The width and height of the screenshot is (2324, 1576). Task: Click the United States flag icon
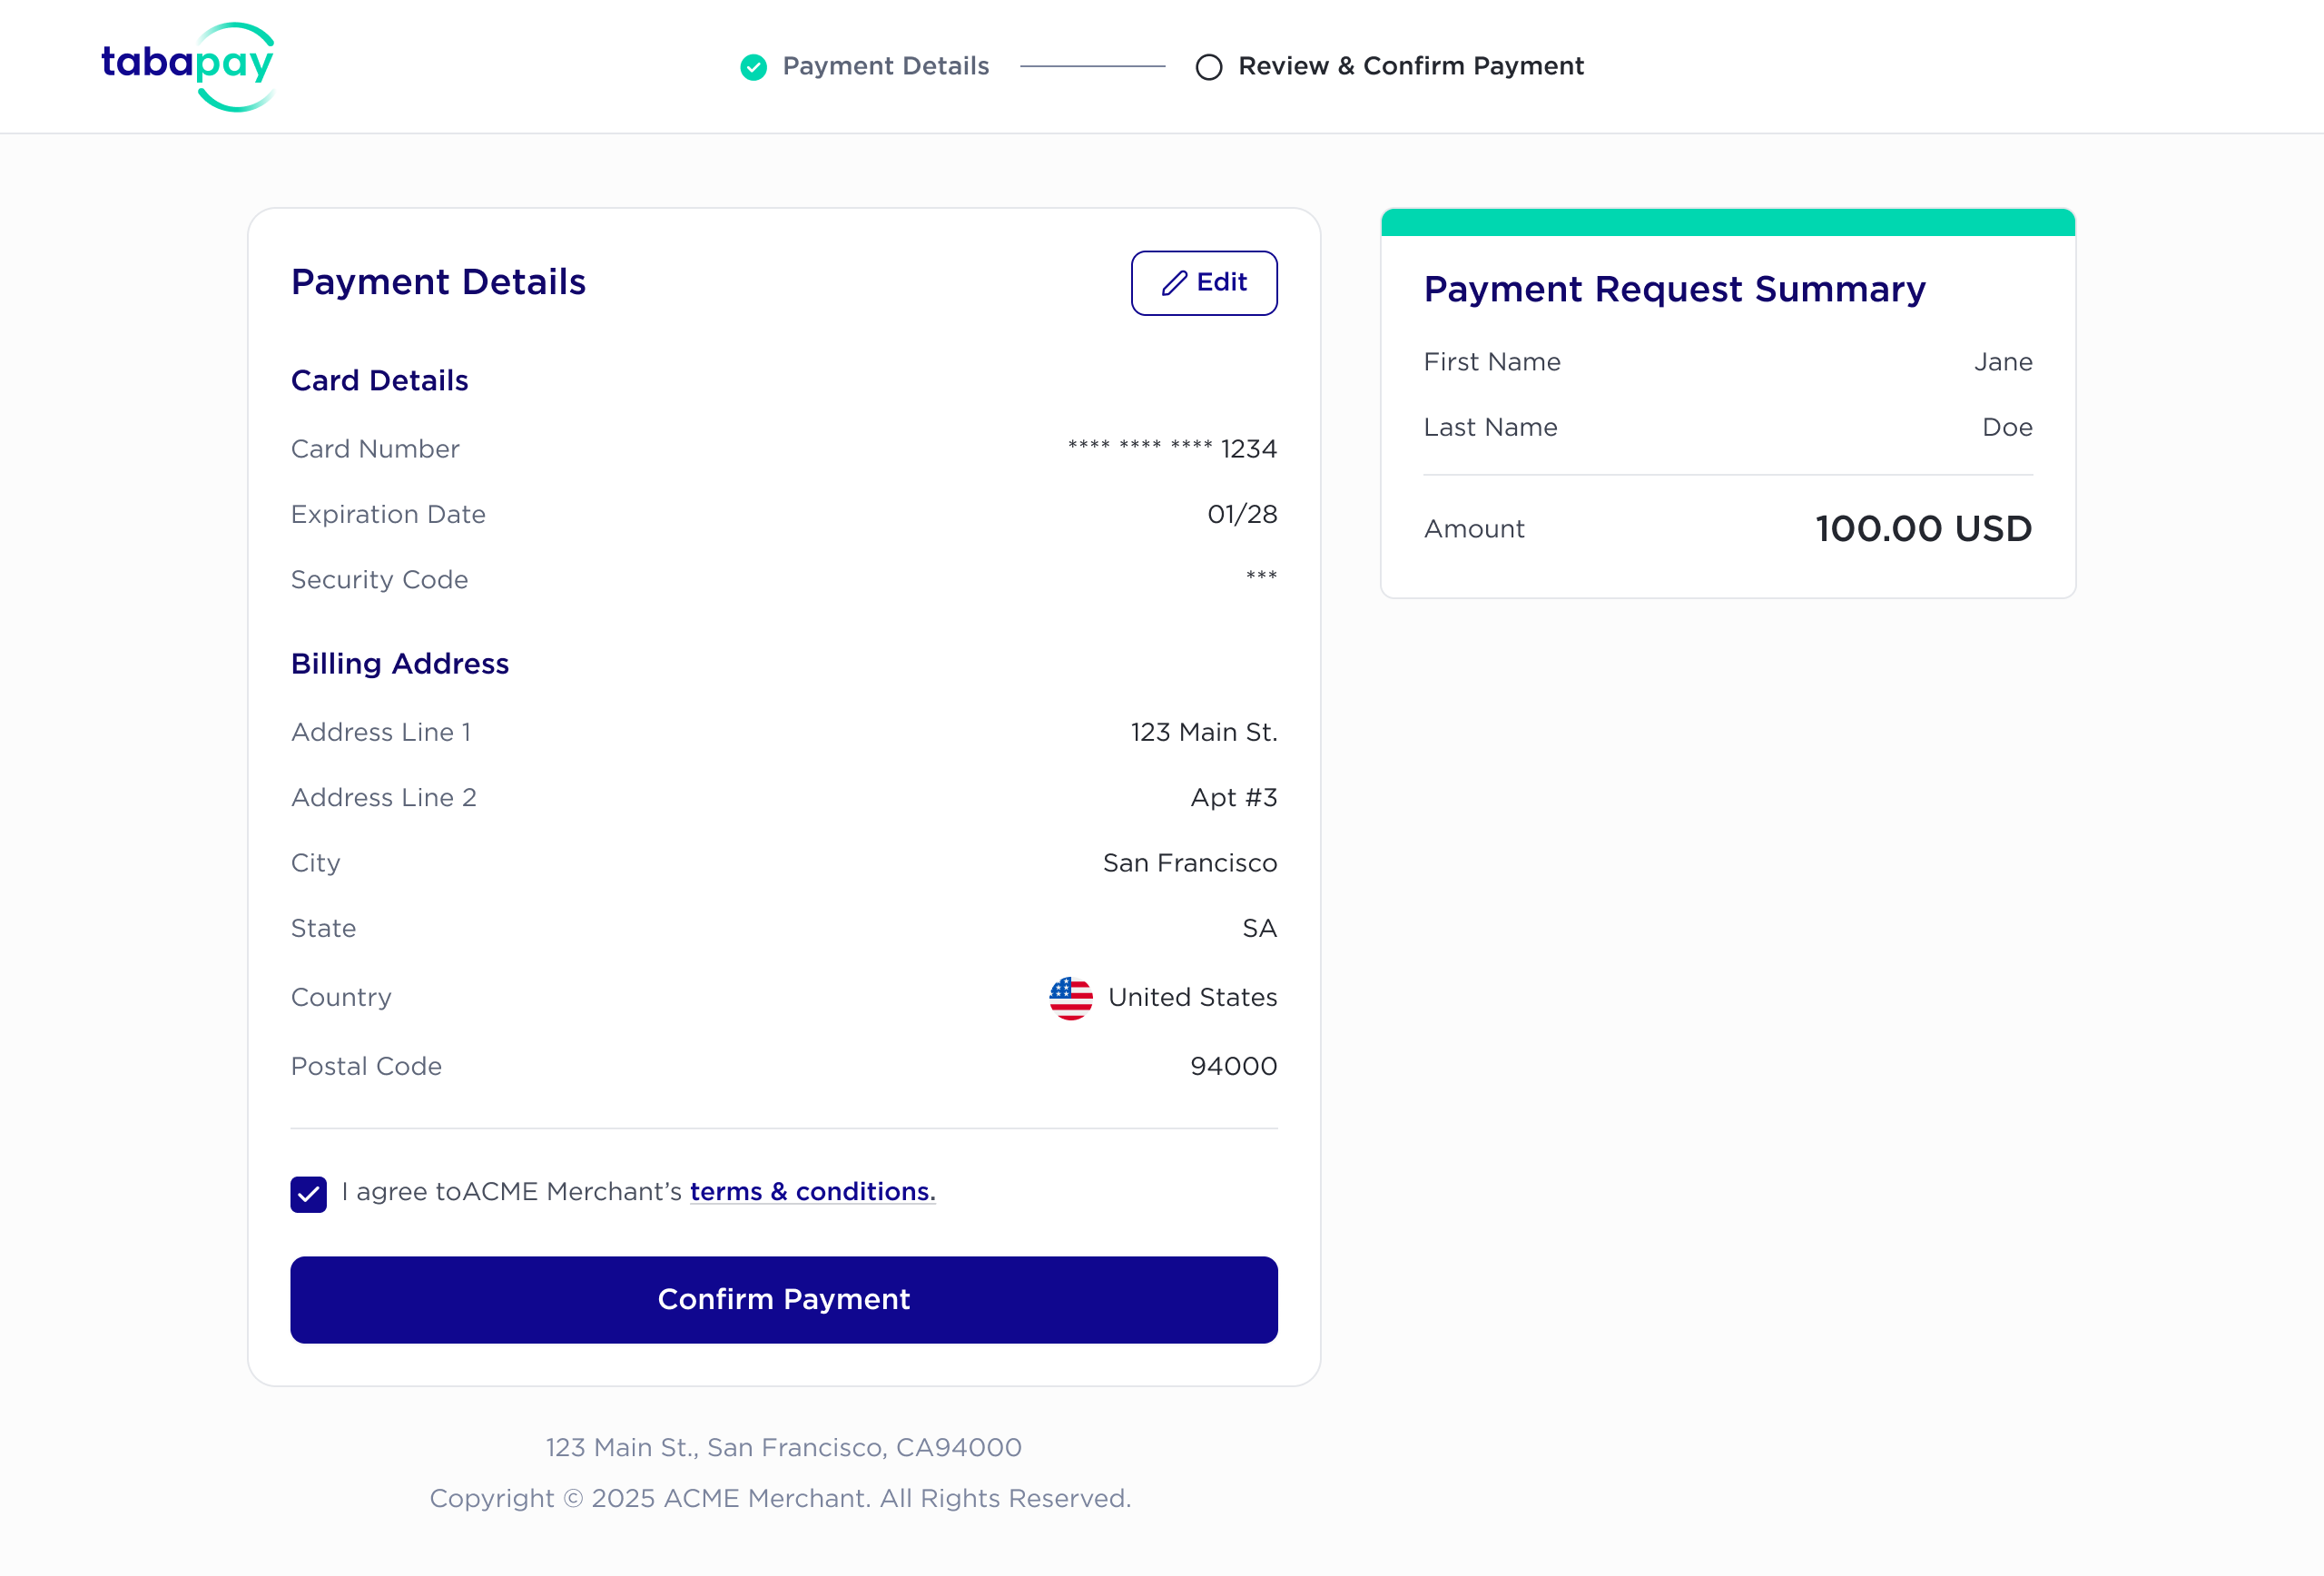coord(1071,998)
